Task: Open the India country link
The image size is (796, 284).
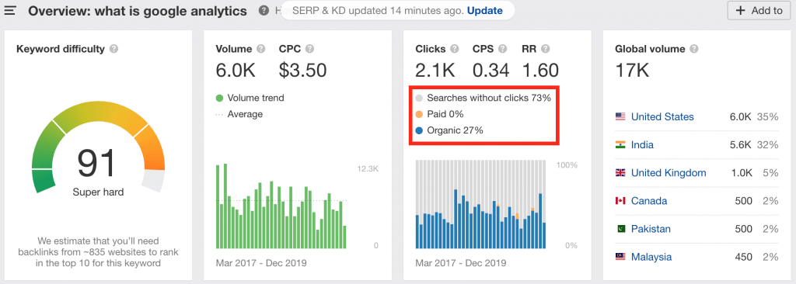Action: tap(642, 144)
